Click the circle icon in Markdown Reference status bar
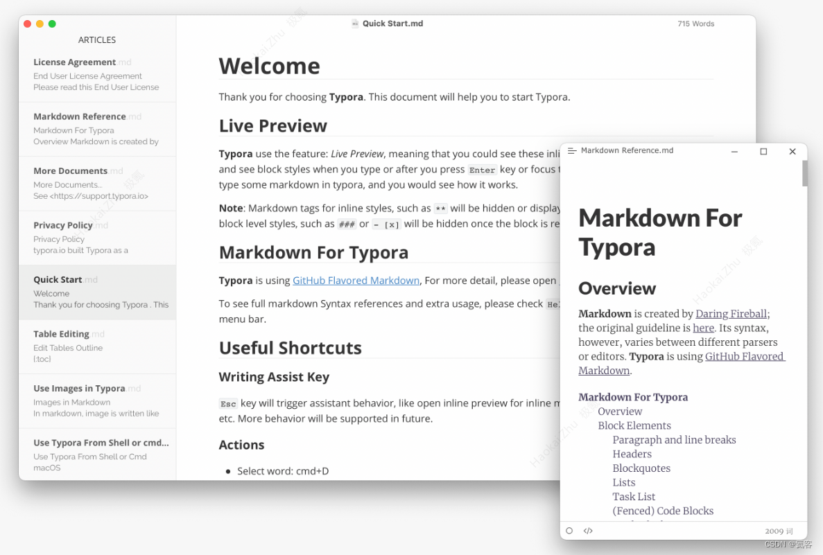This screenshot has width=823, height=555. click(x=569, y=531)
